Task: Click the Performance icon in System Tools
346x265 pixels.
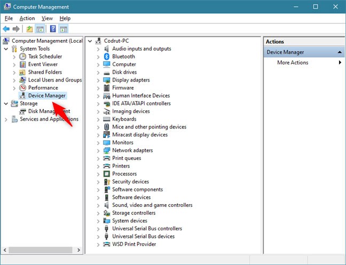Action: 23,88
